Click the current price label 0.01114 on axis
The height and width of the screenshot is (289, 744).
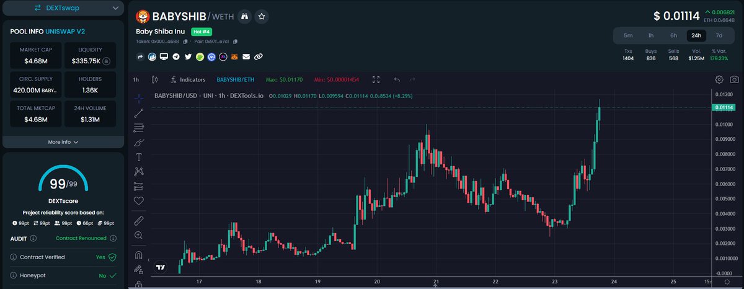(724, 107)
